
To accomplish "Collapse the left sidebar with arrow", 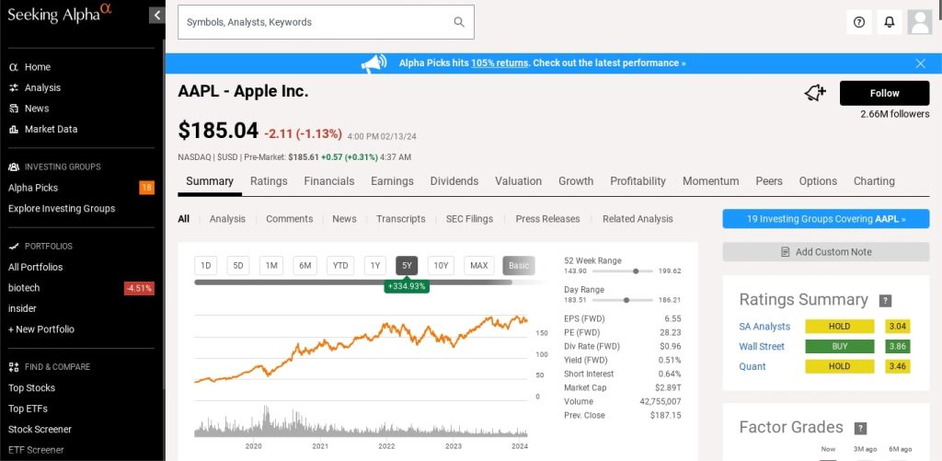I will [x=157, y=15].
